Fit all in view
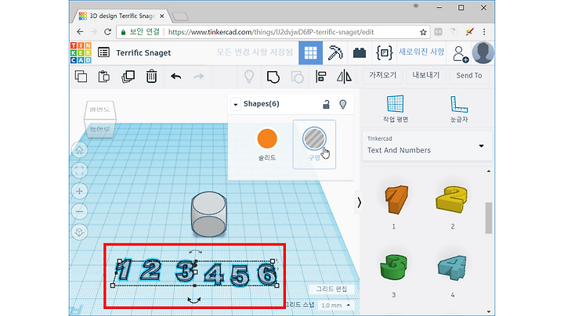Viewport: 564px width, 316px height. pos(79,171)
